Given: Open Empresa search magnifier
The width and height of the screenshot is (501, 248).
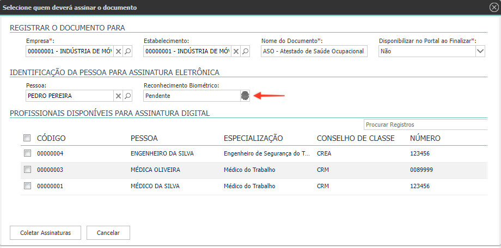Looking at the screenshot, I should [128, 51].
